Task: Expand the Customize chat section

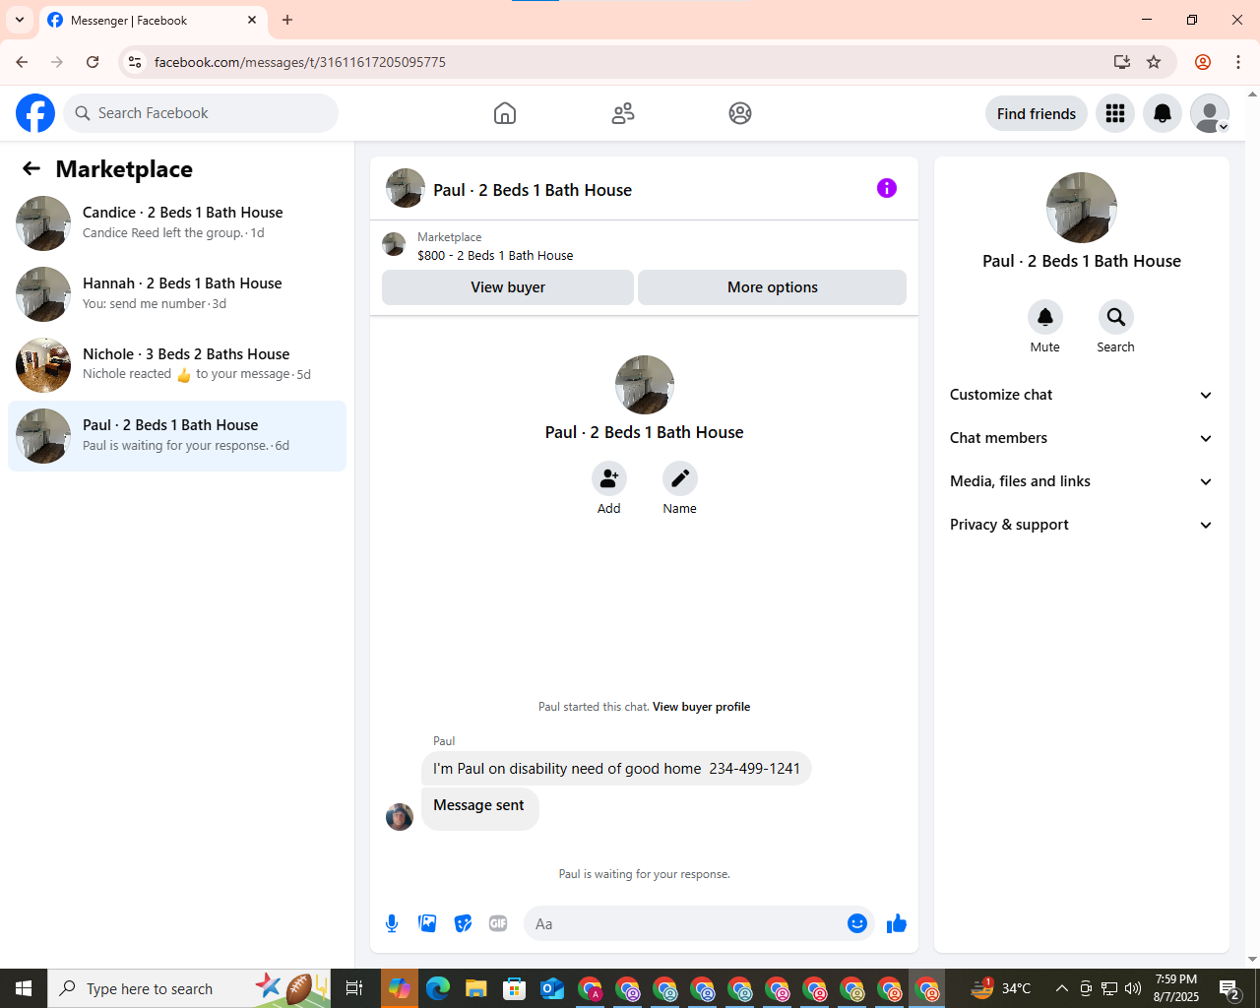Action: [1082, 395]
